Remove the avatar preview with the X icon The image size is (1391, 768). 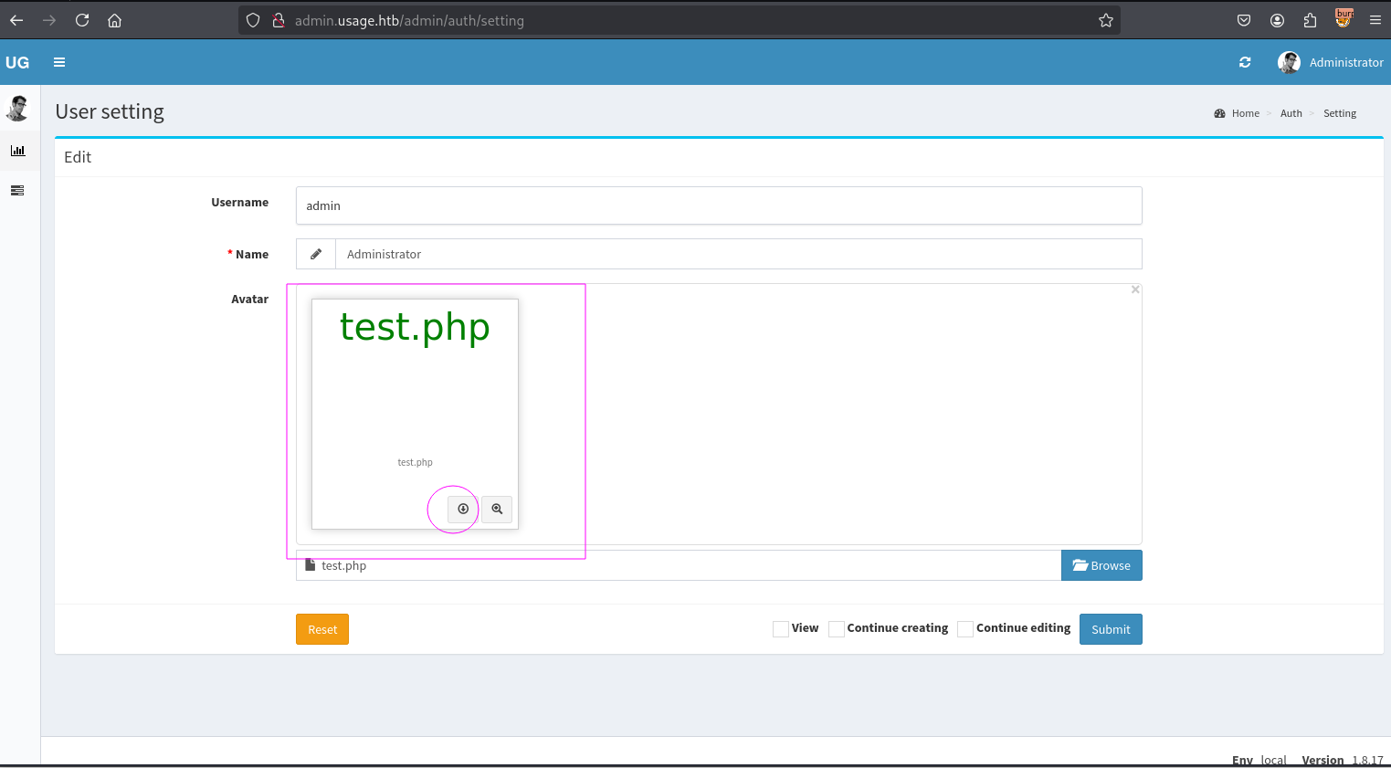tap(1135, 289)
